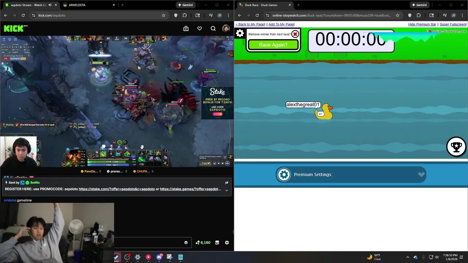Viewport: 468px width, 263px height.
Task: Open the weather widget 50°F Clear
Action: click(374, 257)
